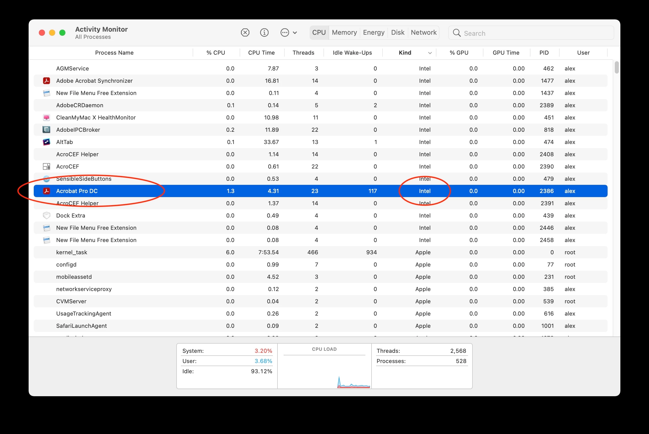Click the AdobeIPCBroker process icon
The height and width of the screenshot is (434, 649).
click(47, 130)
